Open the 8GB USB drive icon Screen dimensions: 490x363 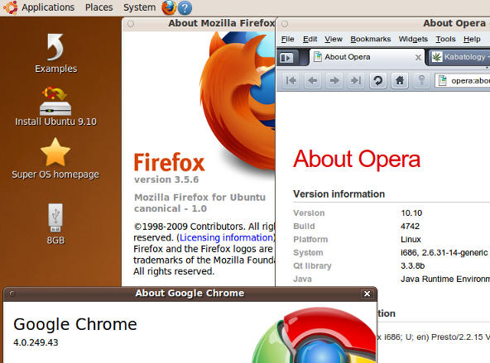pyautogui.click(x=55, y=224)
